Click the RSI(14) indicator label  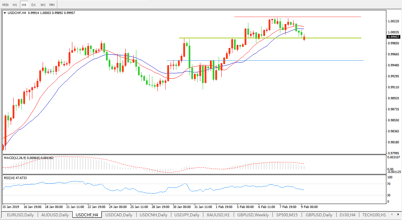pyautogui.click(x=9, y=178)
